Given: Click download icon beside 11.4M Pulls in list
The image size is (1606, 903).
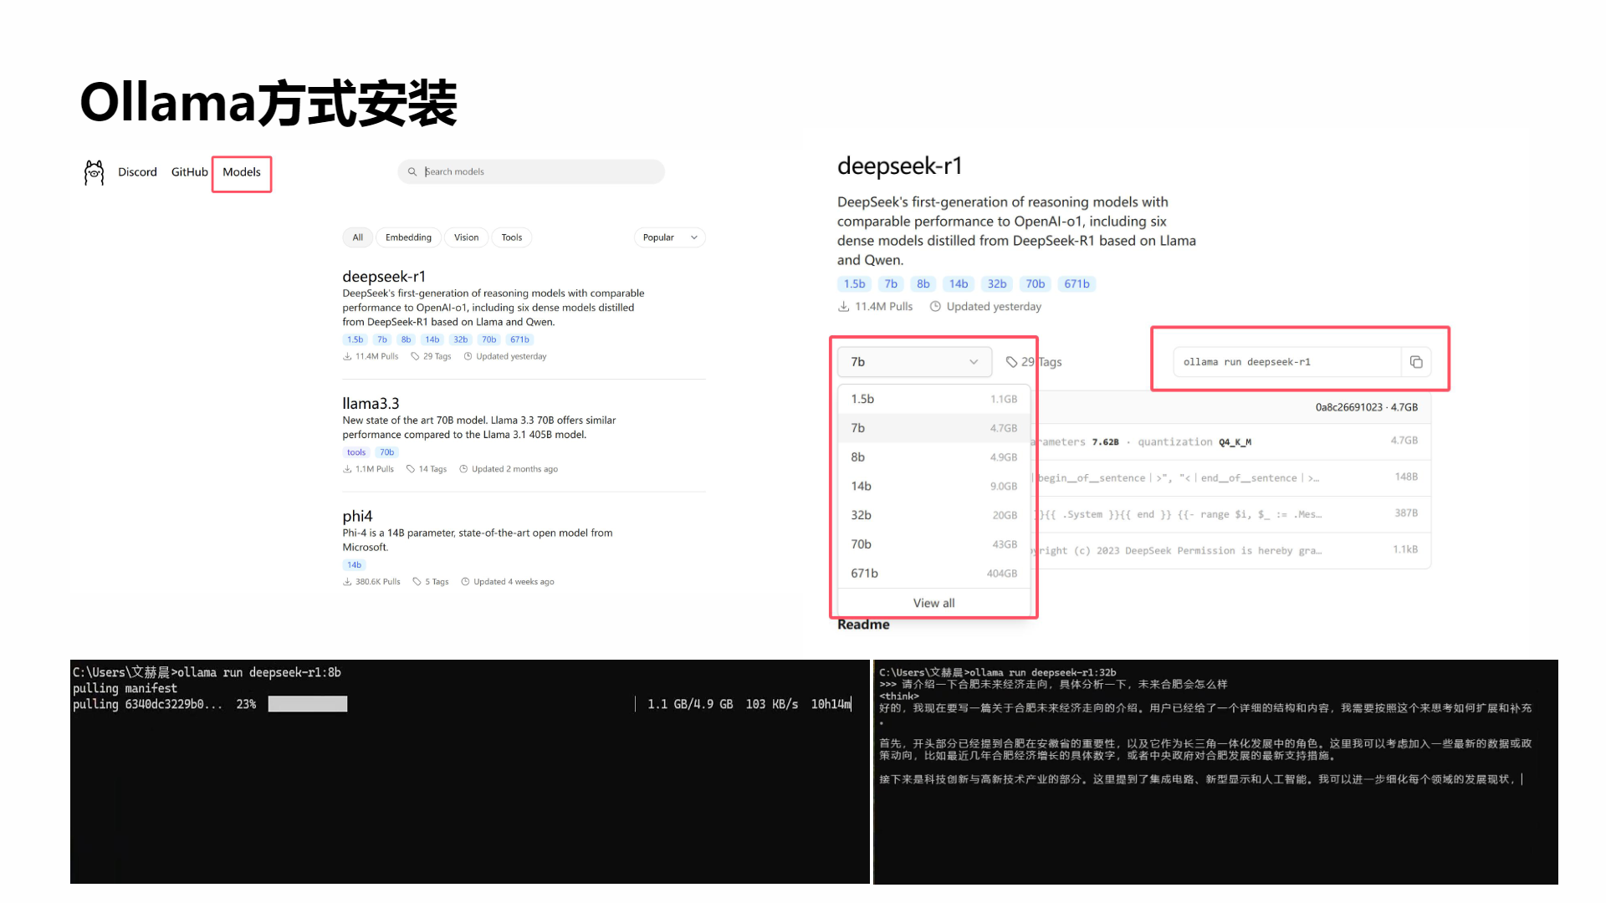Looking at the screenshot, I should (x=347, y=356).
